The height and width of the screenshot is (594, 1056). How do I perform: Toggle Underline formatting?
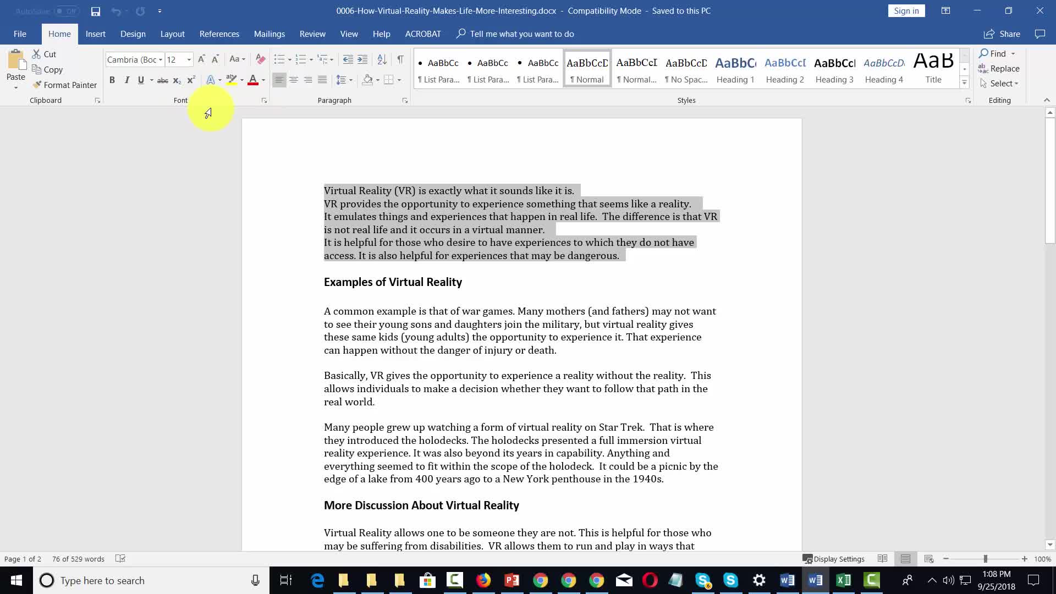[141, 80]
